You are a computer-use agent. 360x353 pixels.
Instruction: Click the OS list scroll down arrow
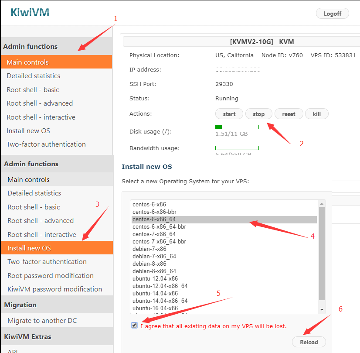322,309
